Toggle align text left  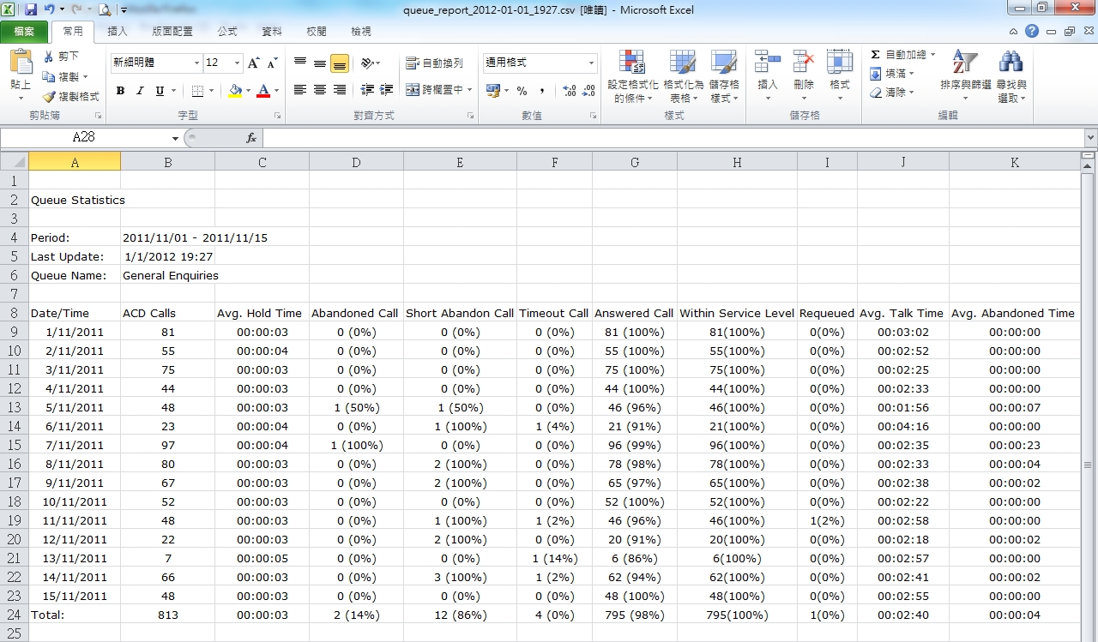(299, 90)
